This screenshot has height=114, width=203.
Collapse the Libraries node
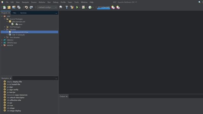pos(4,29)
